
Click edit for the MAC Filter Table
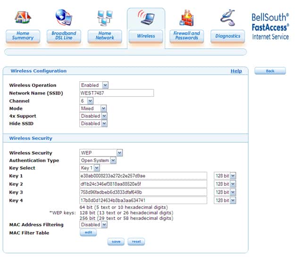click(x=88, y=233)
